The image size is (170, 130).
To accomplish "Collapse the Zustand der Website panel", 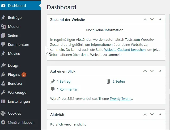I will pyautogui.click(x=160, y=19).
